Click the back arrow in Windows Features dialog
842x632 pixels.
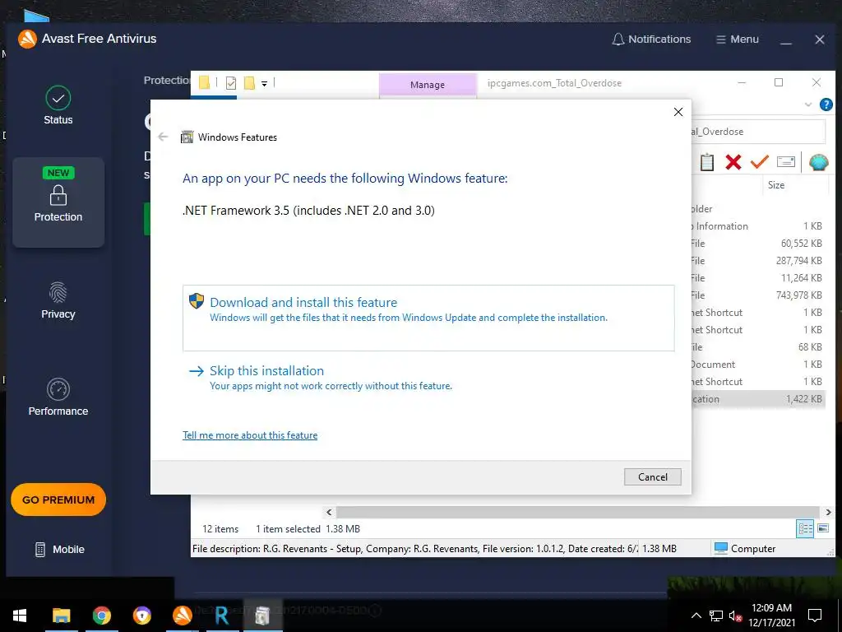click(164, 137)
